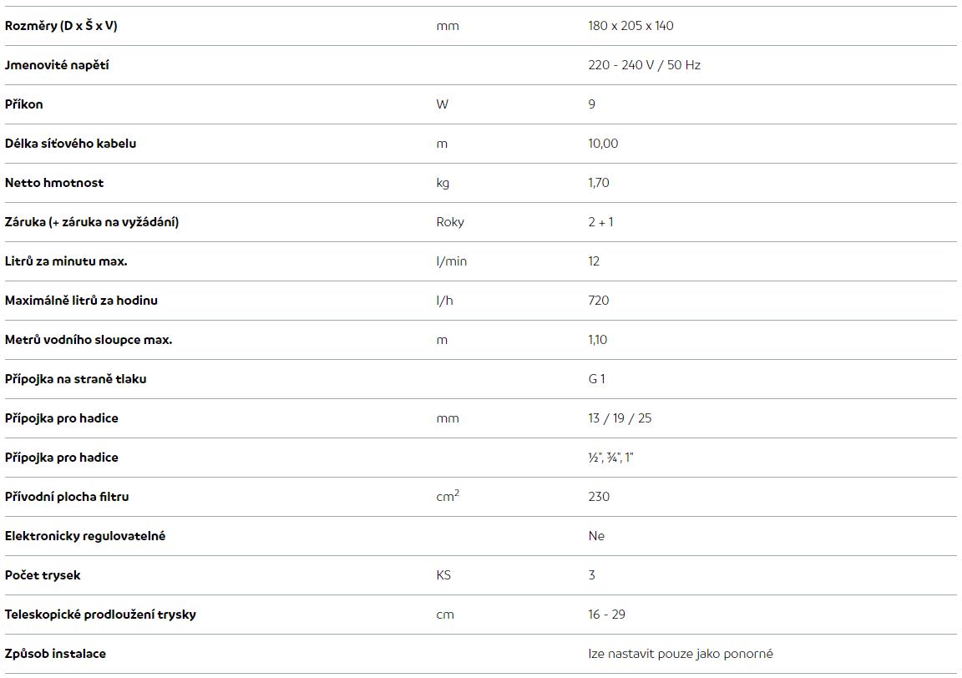The image size is (962, 678).
Task: Click the 'Příkon' row label
Action: click(x=24, y=104)
